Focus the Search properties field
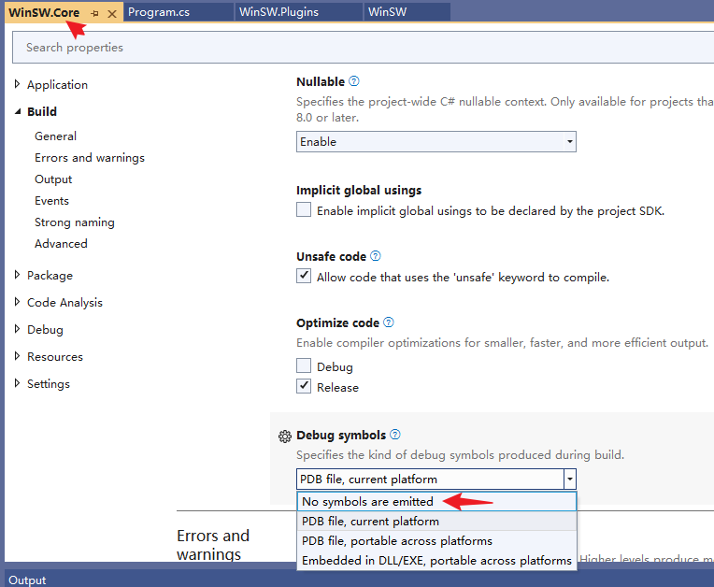The width and height of the screenshot is (714, 587). (363, 48)
